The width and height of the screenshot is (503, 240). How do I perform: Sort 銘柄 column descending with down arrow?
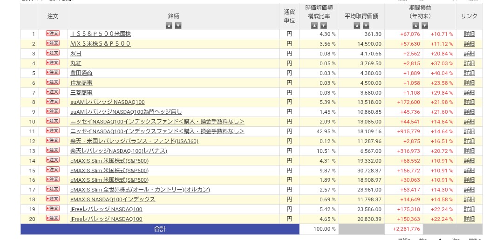pyautogui.click(x=178, y=26)
